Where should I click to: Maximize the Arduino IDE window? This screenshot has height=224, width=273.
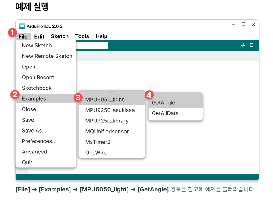tap(243, 24)
